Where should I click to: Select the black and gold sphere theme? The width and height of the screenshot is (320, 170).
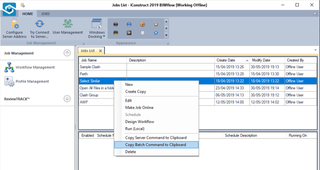pyautogui.click(x=116, y=33)
